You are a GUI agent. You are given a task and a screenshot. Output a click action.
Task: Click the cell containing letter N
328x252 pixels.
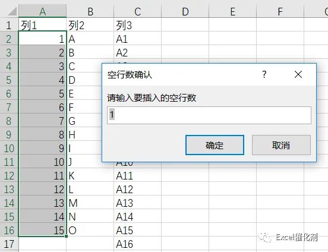[x=90, y=216]
